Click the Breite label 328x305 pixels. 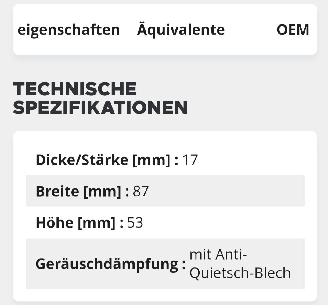click(x=57, y=191)
